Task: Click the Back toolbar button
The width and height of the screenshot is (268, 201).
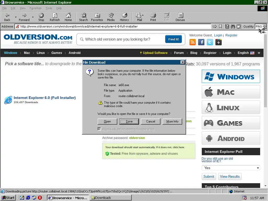Action: click(7, 17)
